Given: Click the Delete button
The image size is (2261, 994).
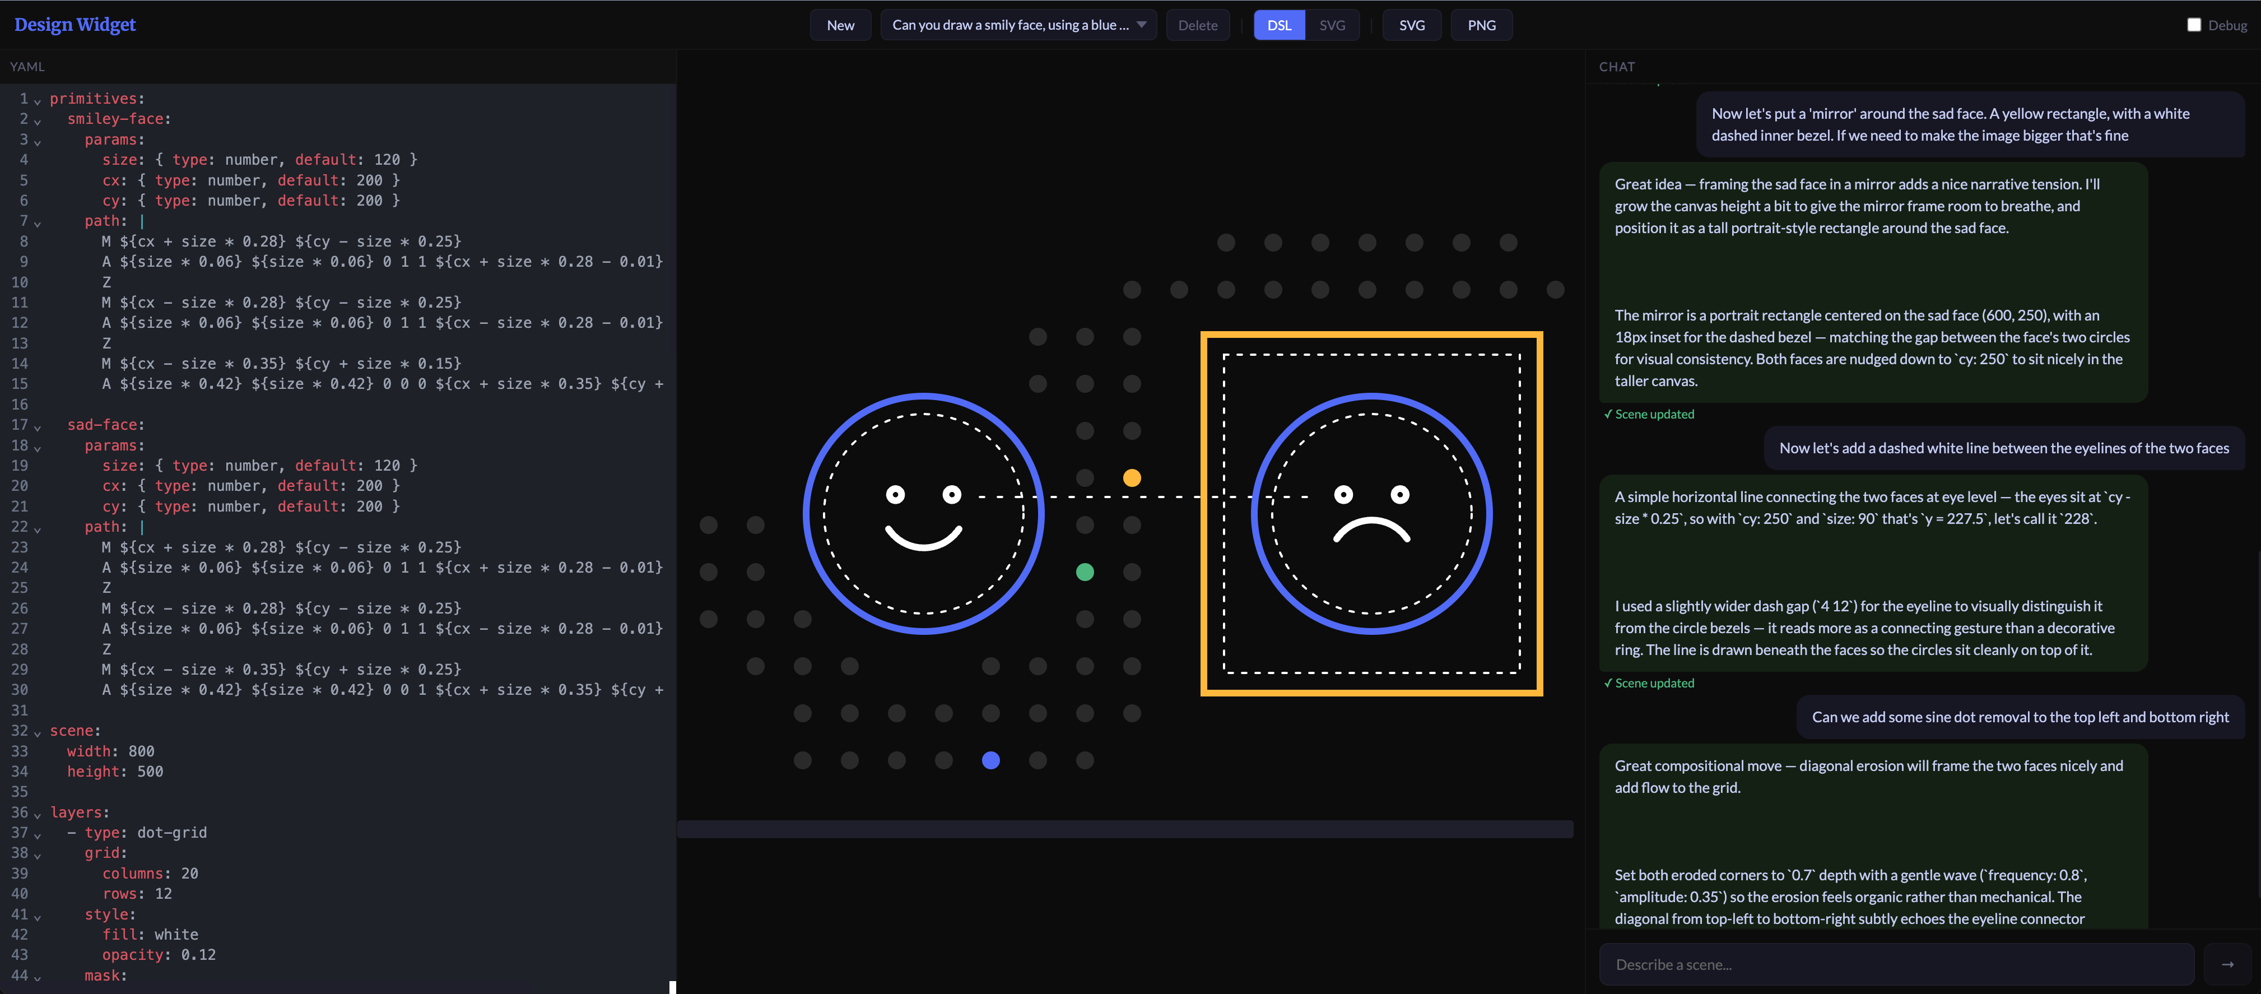Looking at the screenshot, I should point(1197,25).
